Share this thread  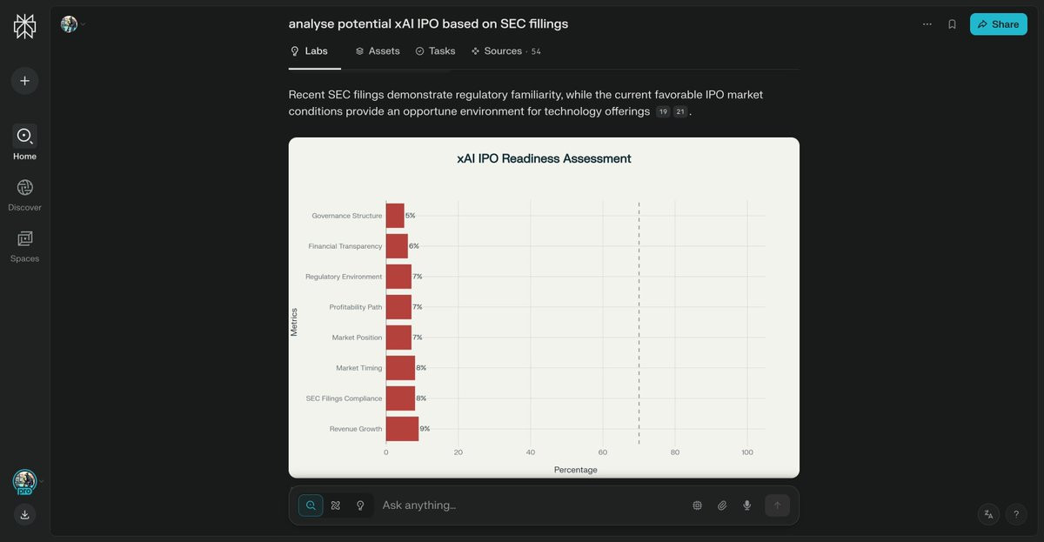[999, 24]
